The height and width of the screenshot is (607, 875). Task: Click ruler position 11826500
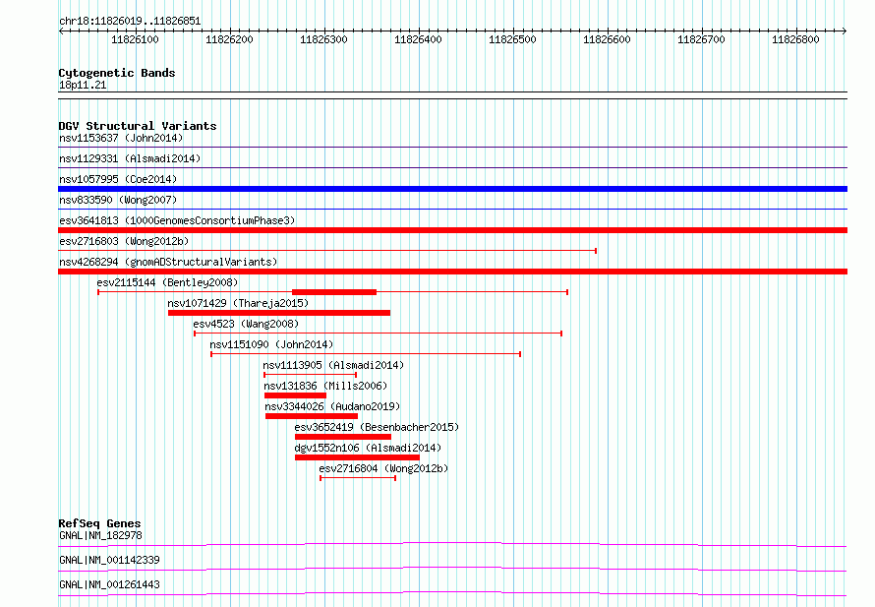click(x=512, y=39)
